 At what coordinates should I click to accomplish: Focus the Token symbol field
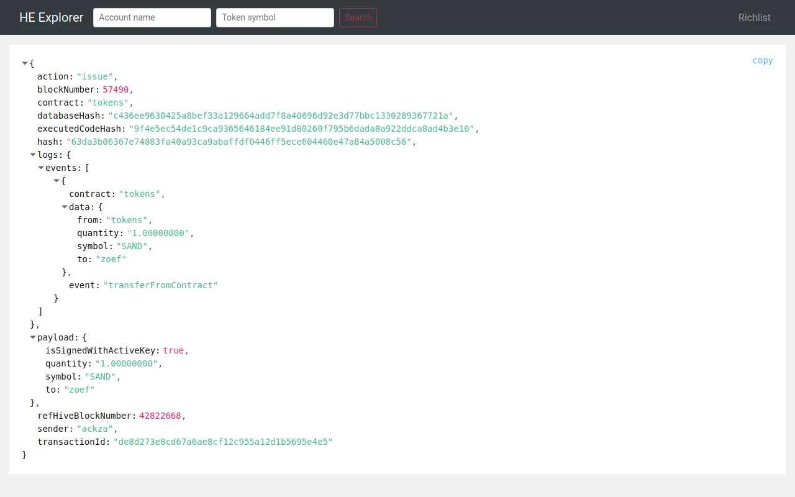(x=275, y=17)
